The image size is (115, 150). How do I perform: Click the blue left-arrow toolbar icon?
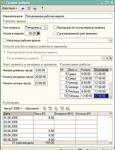click(x=22, y=8)
